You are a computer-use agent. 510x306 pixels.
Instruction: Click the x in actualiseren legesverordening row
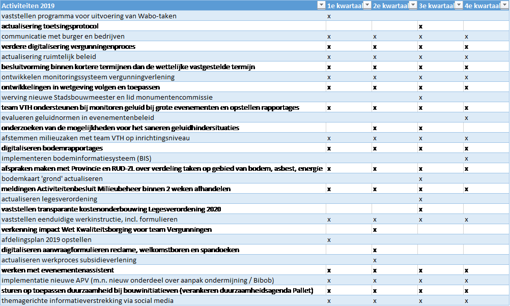click(420, 199)
